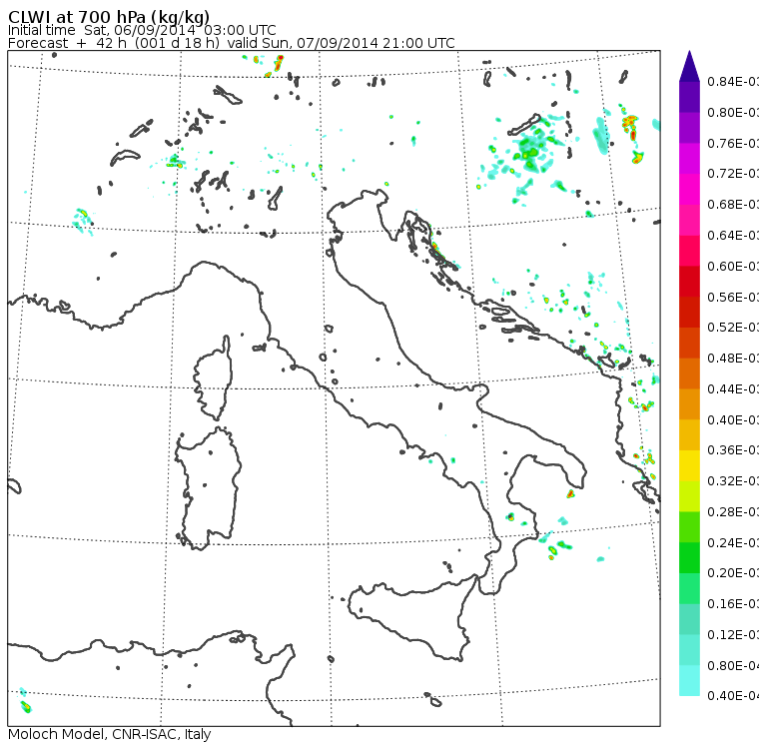The height and width of the screenshot is (748, 759).
Task: Click the island of Sicily on the map
Action: 411,617
